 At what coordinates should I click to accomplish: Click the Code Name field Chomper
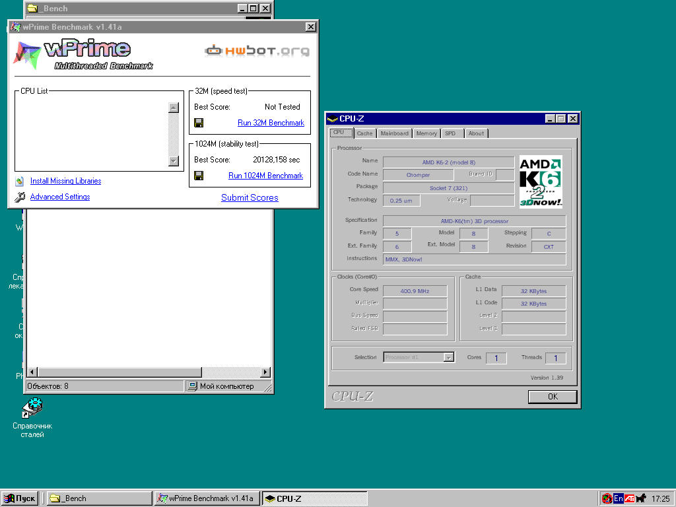tap(418, 175)
